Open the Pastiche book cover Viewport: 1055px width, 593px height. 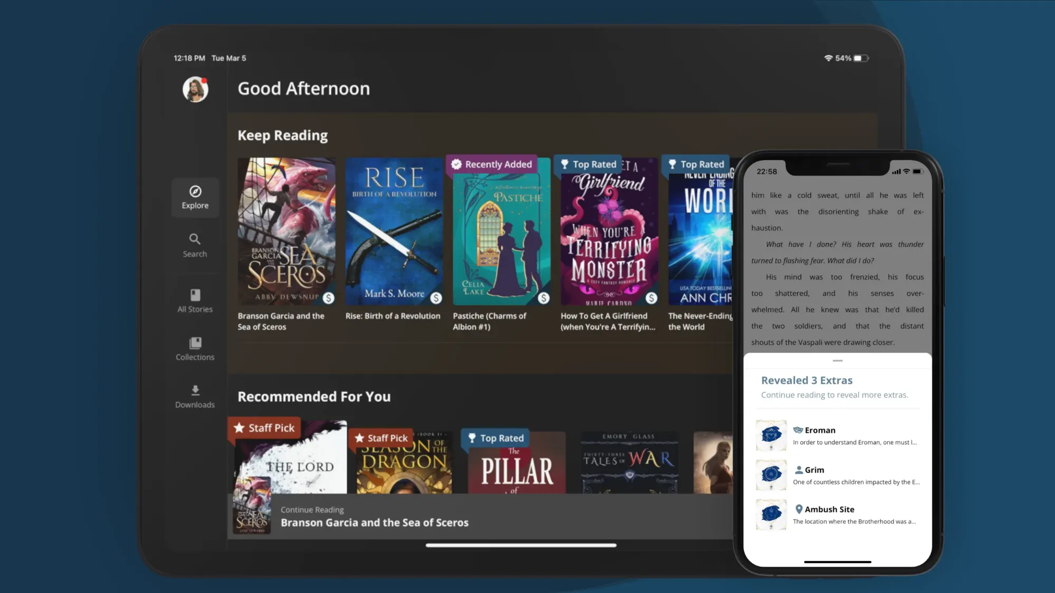click(x=502, y=231)
